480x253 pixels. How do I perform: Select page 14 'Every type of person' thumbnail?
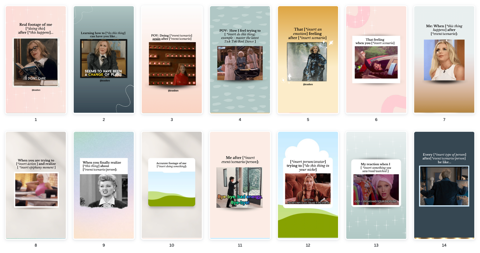pyautogui.click(x=444, y=185)
